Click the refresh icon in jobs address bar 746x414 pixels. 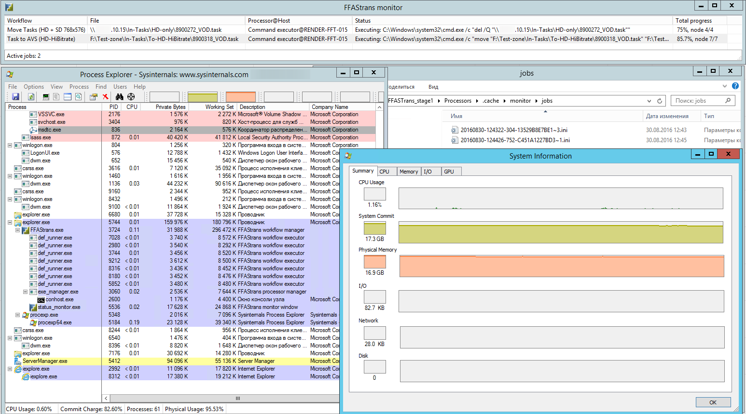tap(660, 101)
